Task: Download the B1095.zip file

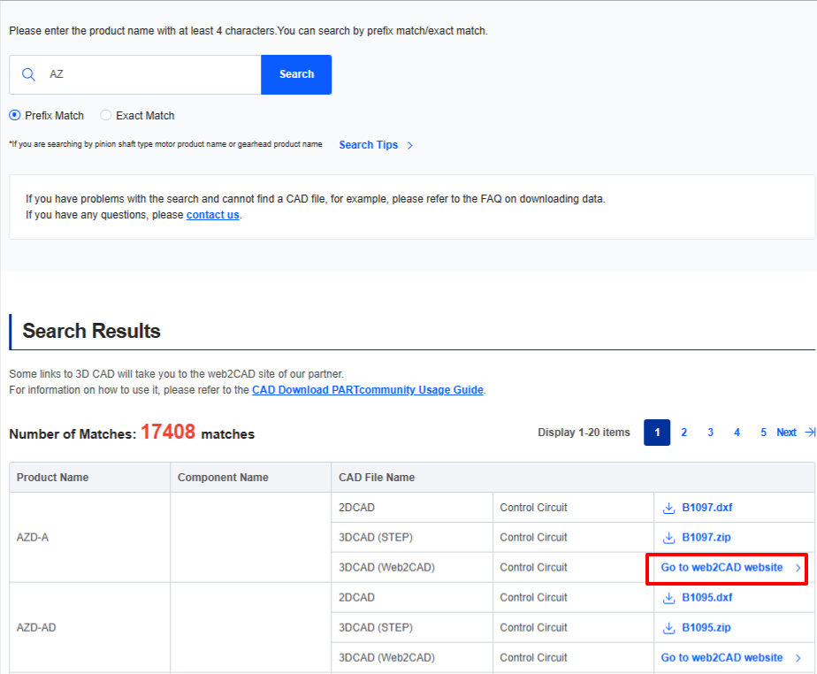Action: tap(706, 628)
